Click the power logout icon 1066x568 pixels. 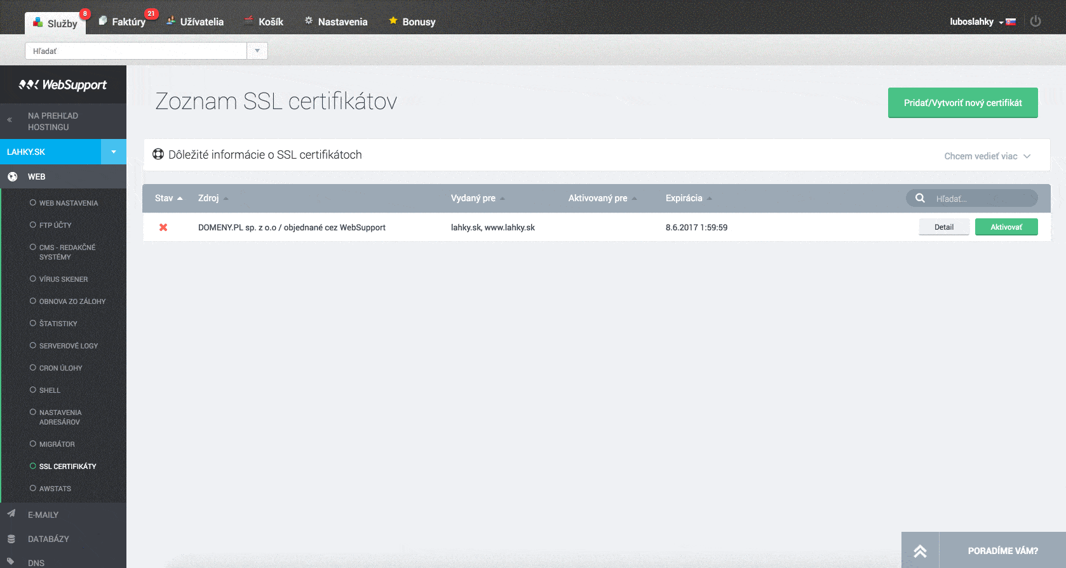[1036, 21]
